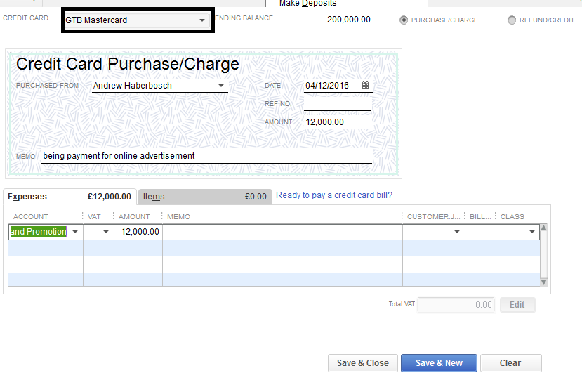
Task: Follow the Ready to pay a credit card bill link
Action: coord(334,195)
